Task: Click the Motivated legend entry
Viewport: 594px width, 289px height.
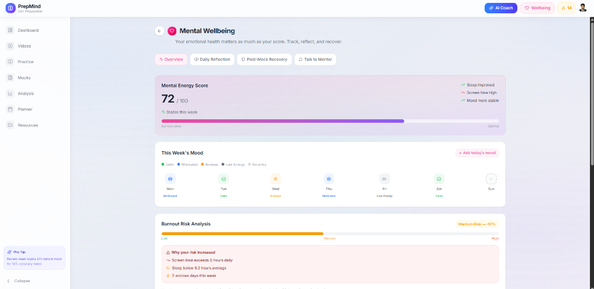Action: pyautogui.click(x=187, y=164)
